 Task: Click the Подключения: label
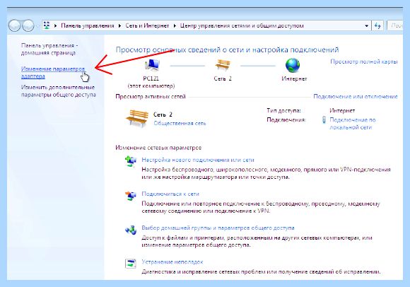(286, 119)
